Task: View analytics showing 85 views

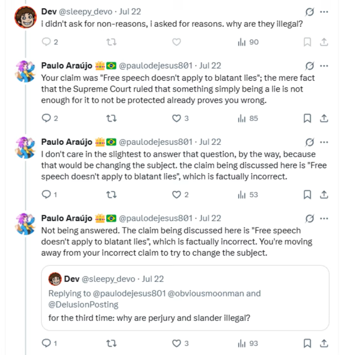Action: point(248,118)
